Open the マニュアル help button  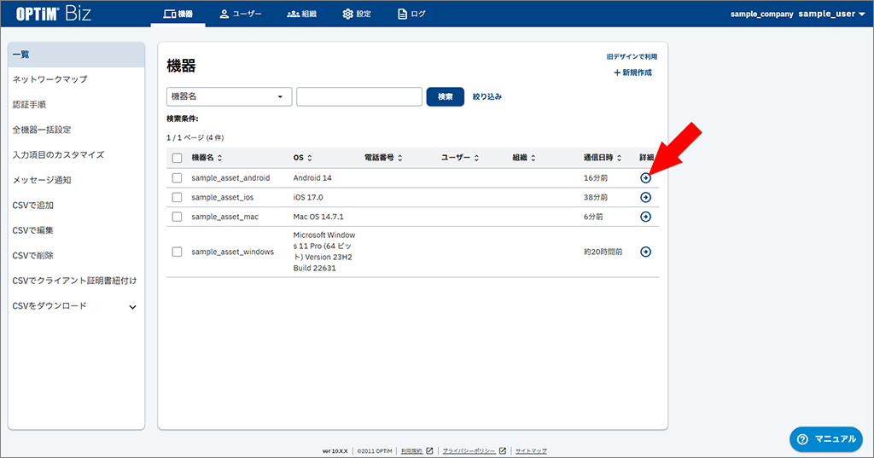824,438
